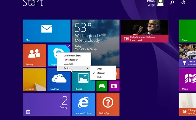Open the Mail tile
Viewport: 196px width, 120px height.
[x=47, y=31]
